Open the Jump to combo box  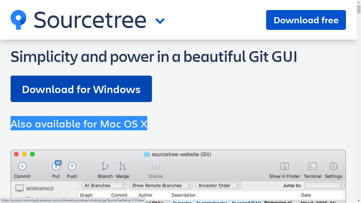coord(325,186)
